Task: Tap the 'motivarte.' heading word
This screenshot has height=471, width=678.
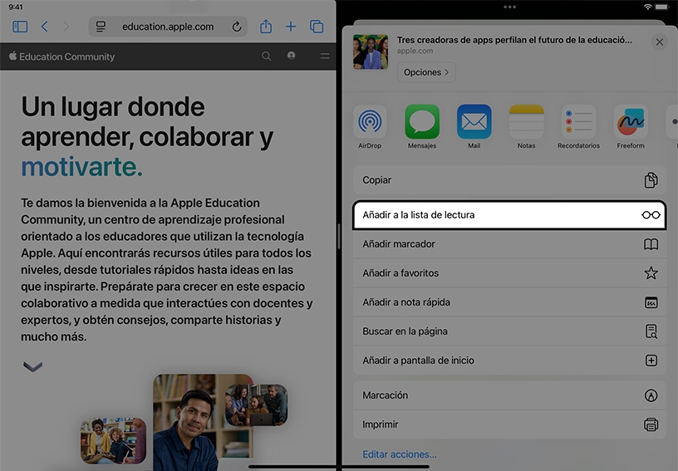Action: [x=81, y=167]
